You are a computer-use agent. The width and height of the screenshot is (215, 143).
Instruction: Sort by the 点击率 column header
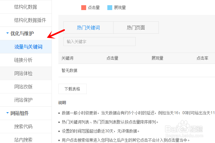pos(202,58)
